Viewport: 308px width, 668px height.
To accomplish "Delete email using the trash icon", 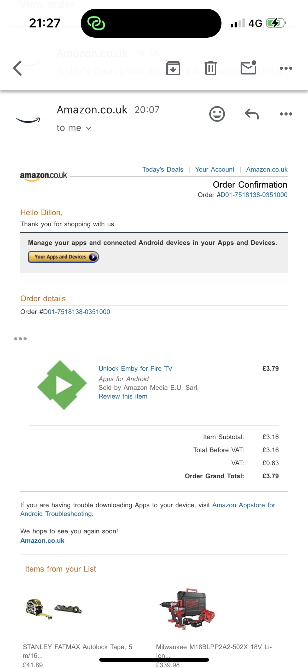I will (211, 68).
